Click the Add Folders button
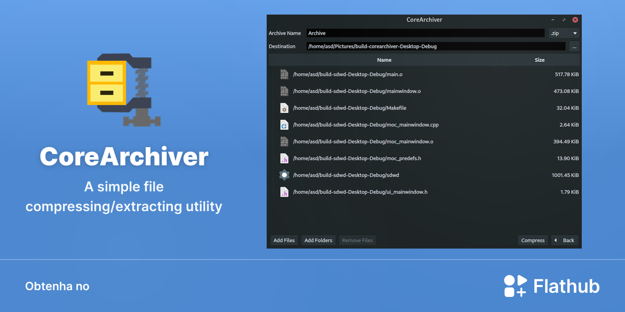Image resolution: width=625 pixels, height=312 pixels. (318, 240)
